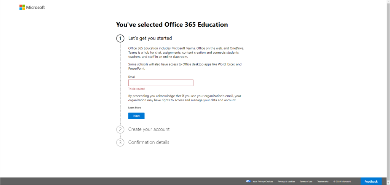
Task: Expand the Confirmation details step
Action: 149,142
